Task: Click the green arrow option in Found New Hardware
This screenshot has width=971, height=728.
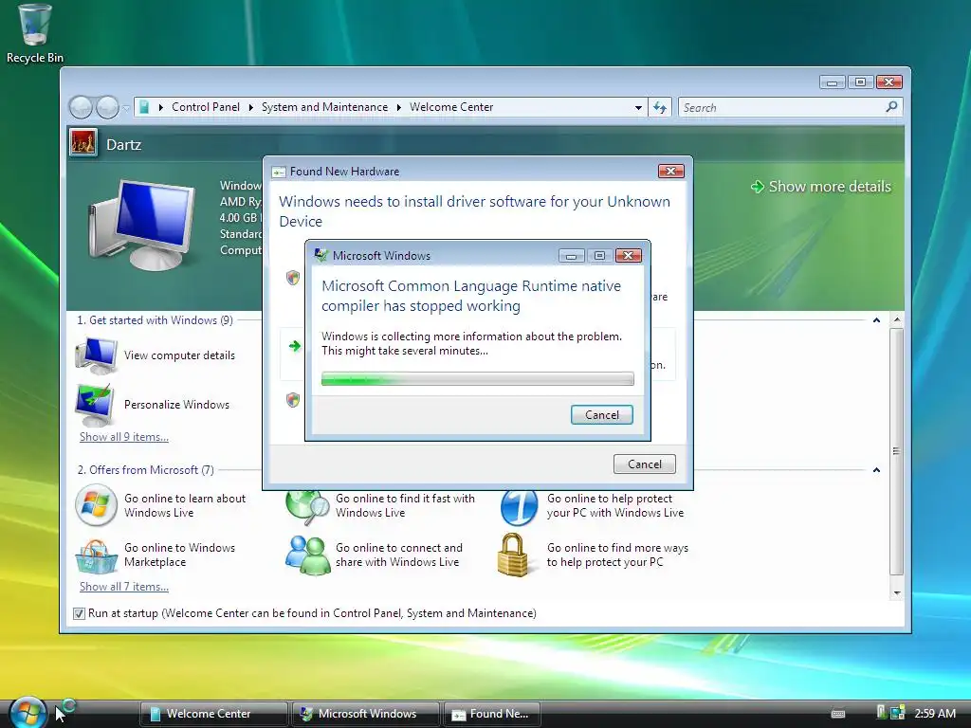Action: coord(295,346)
